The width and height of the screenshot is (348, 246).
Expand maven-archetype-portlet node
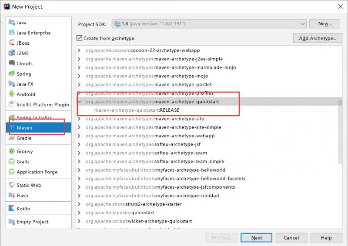pyautogui.click(x=79, y=84)
